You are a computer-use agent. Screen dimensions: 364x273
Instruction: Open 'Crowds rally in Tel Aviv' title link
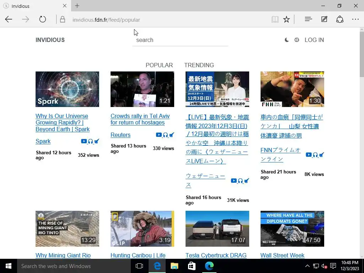pos(140,119)
